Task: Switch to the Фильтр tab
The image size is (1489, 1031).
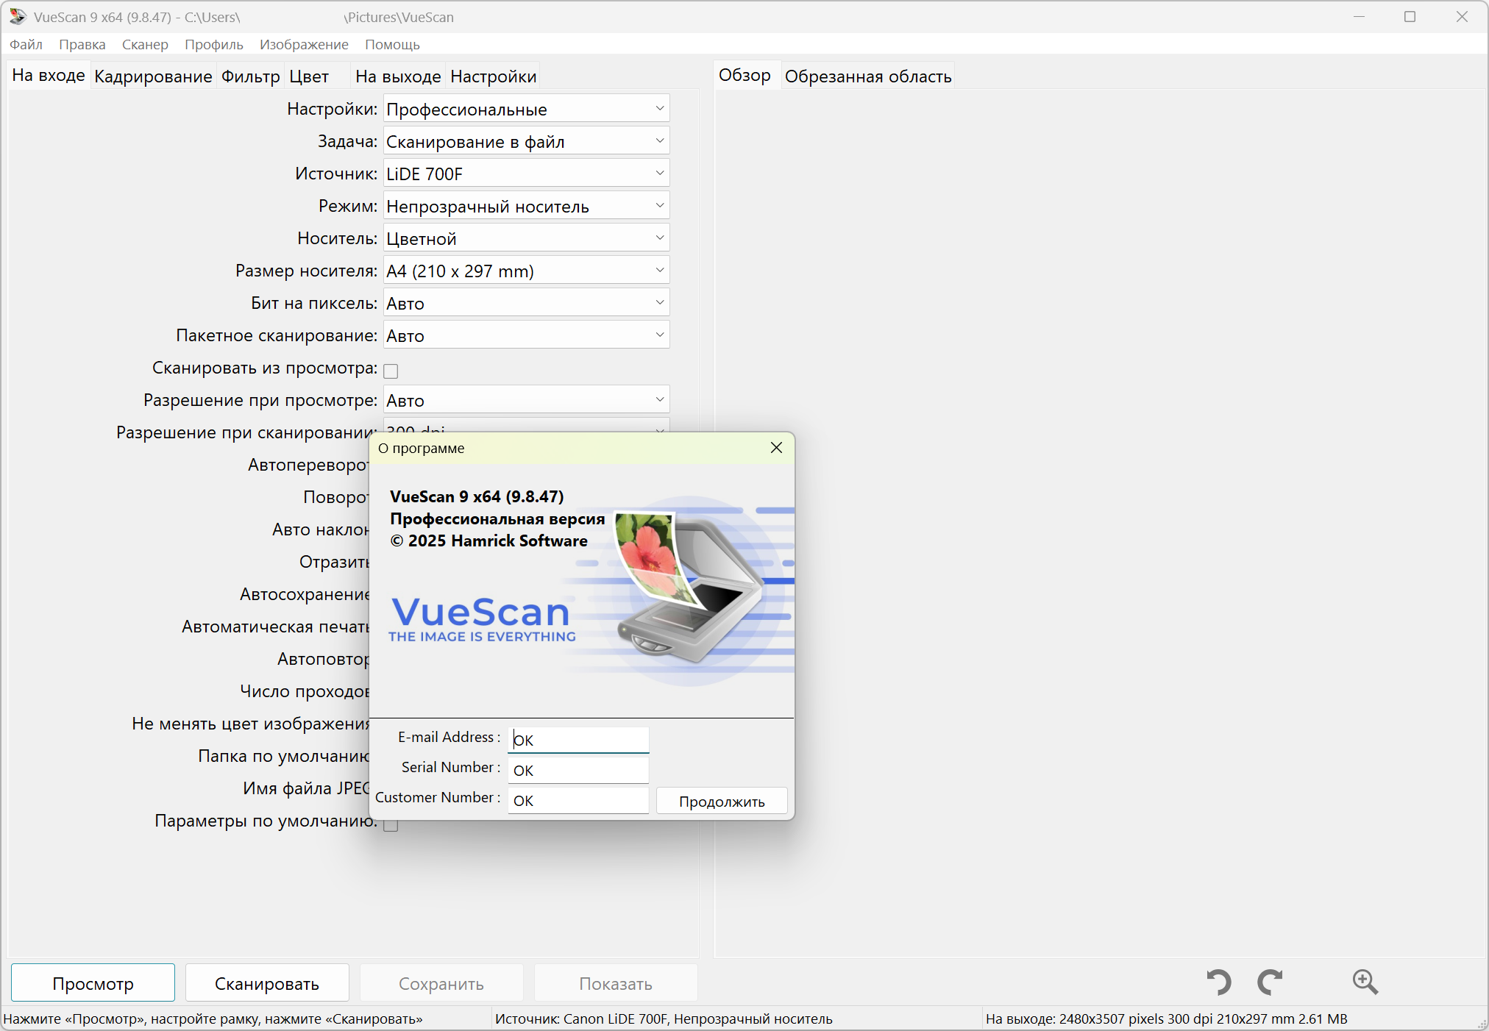Action: tap(250, 76)
